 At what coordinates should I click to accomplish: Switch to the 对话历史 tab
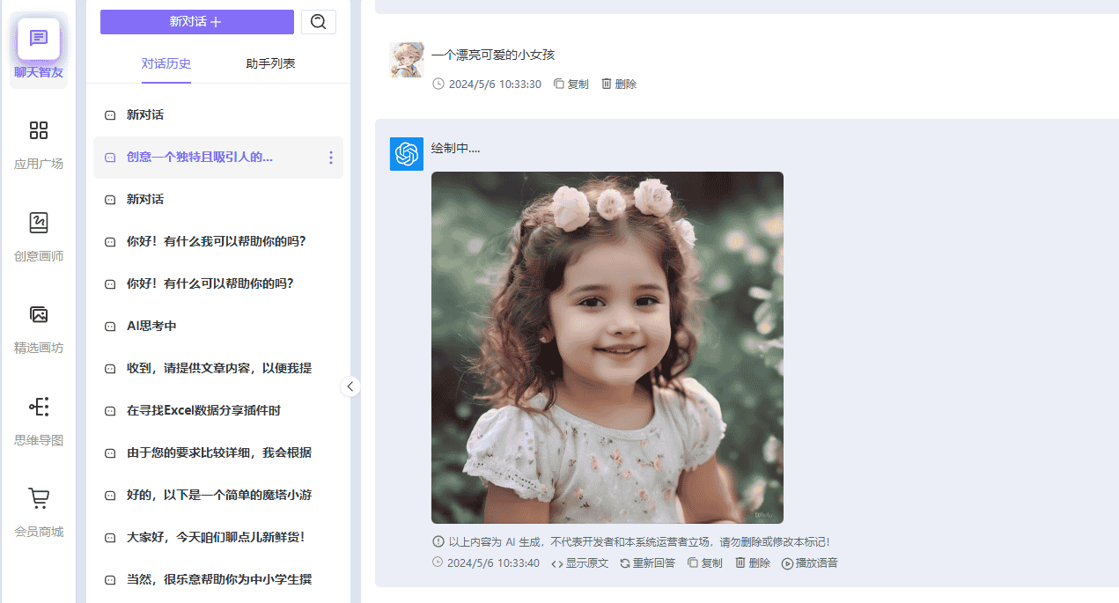[x=166, y=64]
